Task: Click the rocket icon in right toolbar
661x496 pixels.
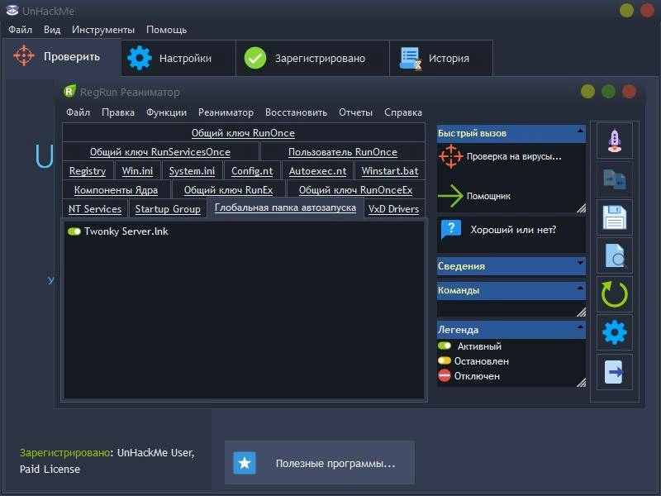Action: [x=614, y=141]
